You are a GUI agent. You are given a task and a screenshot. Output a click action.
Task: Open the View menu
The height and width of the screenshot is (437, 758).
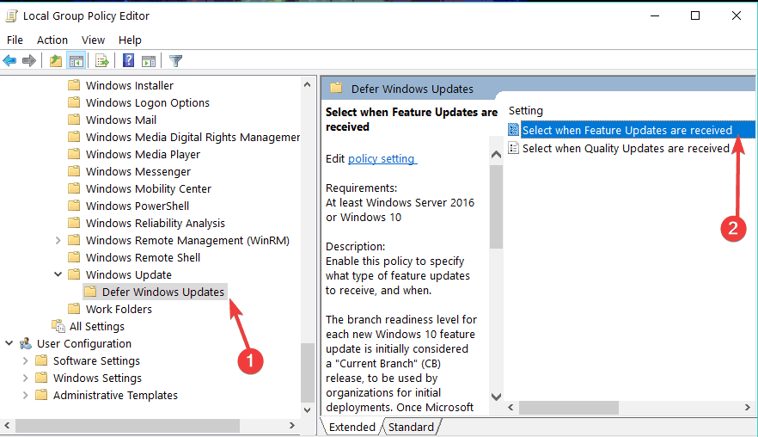(x=93, y=40)
